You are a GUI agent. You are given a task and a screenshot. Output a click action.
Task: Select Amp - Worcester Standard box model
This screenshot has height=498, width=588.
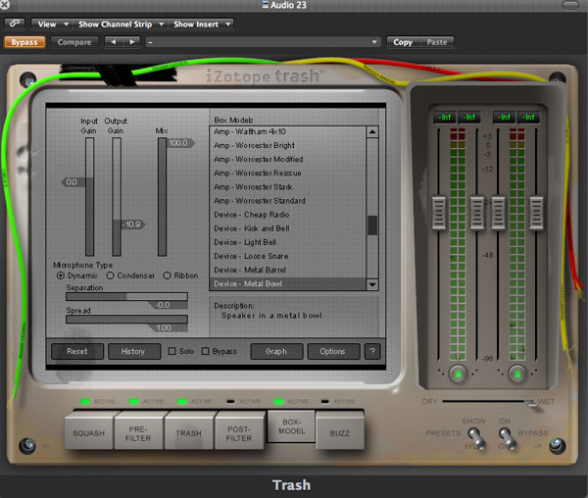[x=287, y=201]
